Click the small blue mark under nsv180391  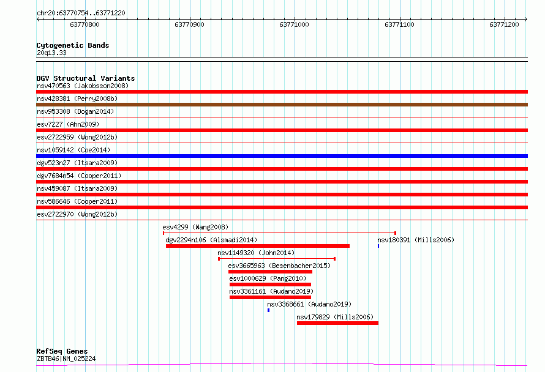coord(378,246)
